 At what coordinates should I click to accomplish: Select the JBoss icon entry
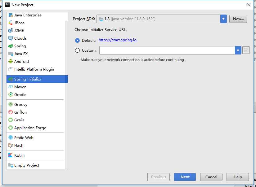(11, 23)
